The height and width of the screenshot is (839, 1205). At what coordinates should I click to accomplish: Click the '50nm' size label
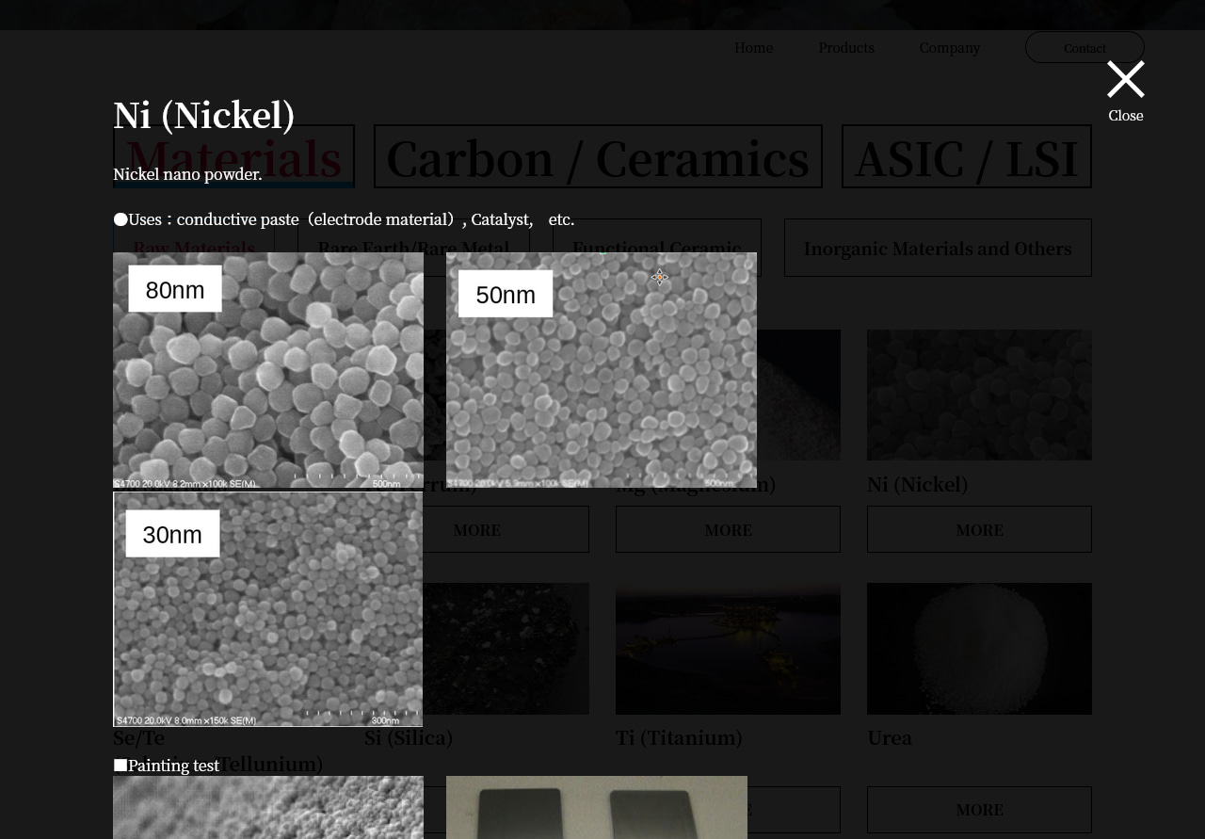(x=506, y=294)
